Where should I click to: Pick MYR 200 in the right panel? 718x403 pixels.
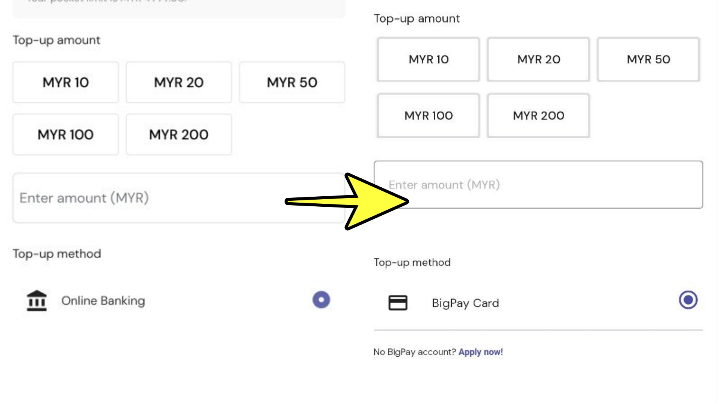pos(538,115)
